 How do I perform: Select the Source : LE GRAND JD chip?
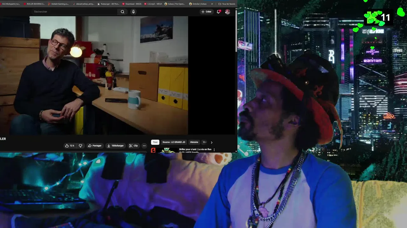(174, 142)
